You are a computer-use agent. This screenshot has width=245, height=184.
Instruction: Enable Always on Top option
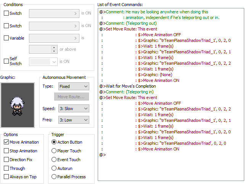(6, 177)
